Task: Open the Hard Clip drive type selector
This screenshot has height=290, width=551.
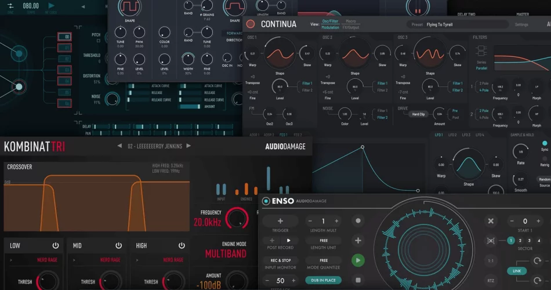Action: 418,114
